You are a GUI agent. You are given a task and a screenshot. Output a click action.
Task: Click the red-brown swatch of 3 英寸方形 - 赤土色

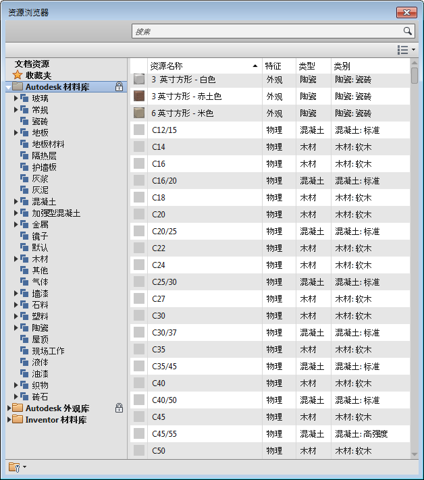pyautogui.click(x=139, y=96)
